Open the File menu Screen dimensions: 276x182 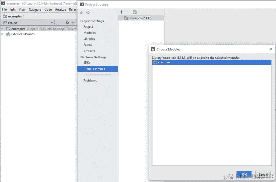coord(4,10)
